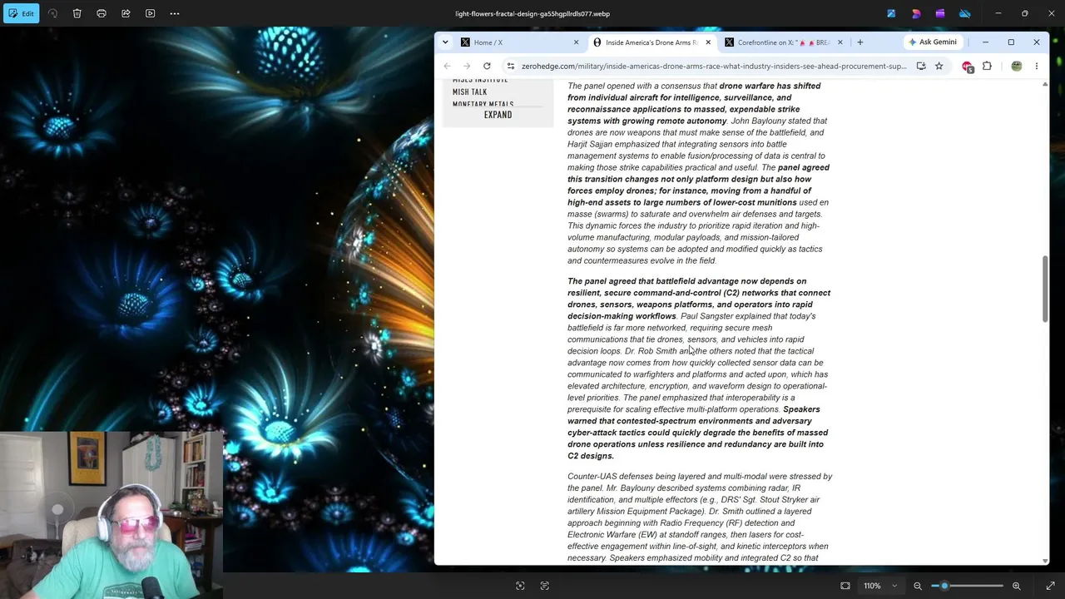Screen dimensions: 1065x599
Task: Click MONETARY METALS sidebar link
Action: point(483,104)
